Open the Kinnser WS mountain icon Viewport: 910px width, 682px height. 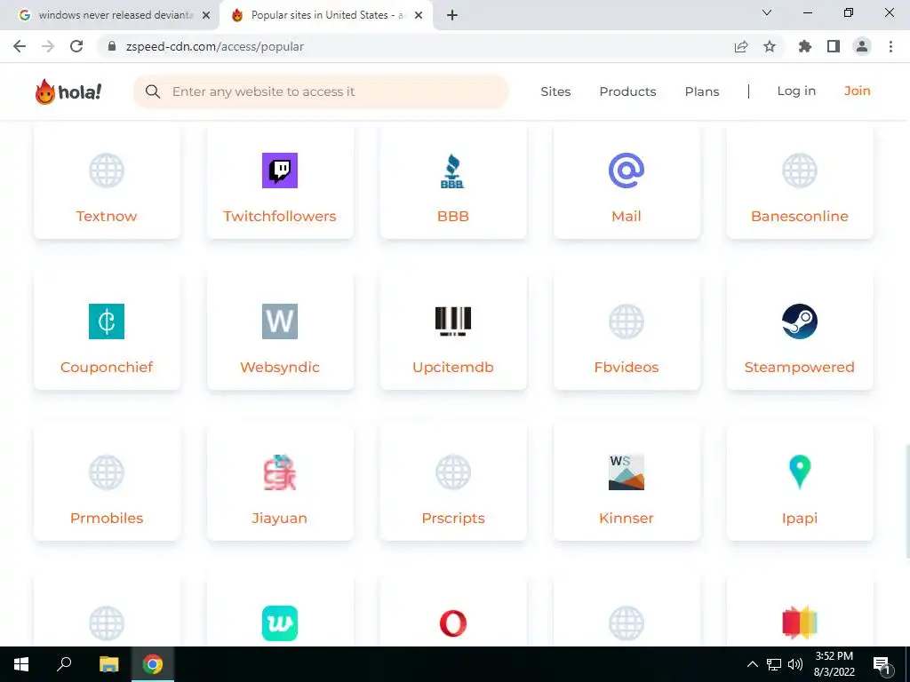pos(627,472)
